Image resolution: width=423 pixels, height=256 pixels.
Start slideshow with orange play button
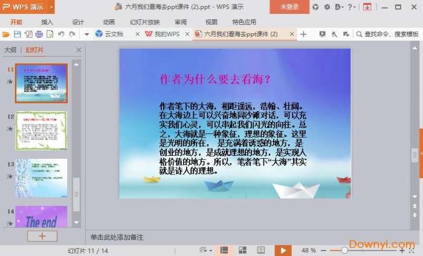(283, 251)
